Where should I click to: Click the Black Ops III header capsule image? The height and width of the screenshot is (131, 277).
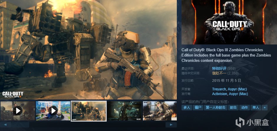coord(229,22)
